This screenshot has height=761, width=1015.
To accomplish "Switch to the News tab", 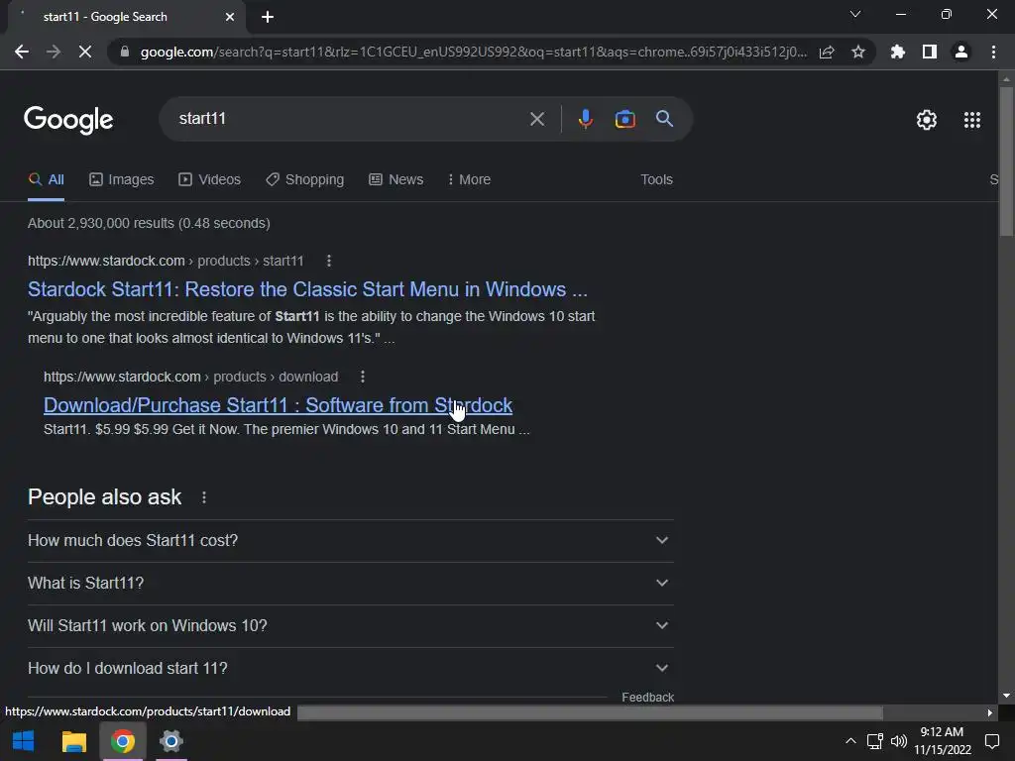I will point(396,180).
